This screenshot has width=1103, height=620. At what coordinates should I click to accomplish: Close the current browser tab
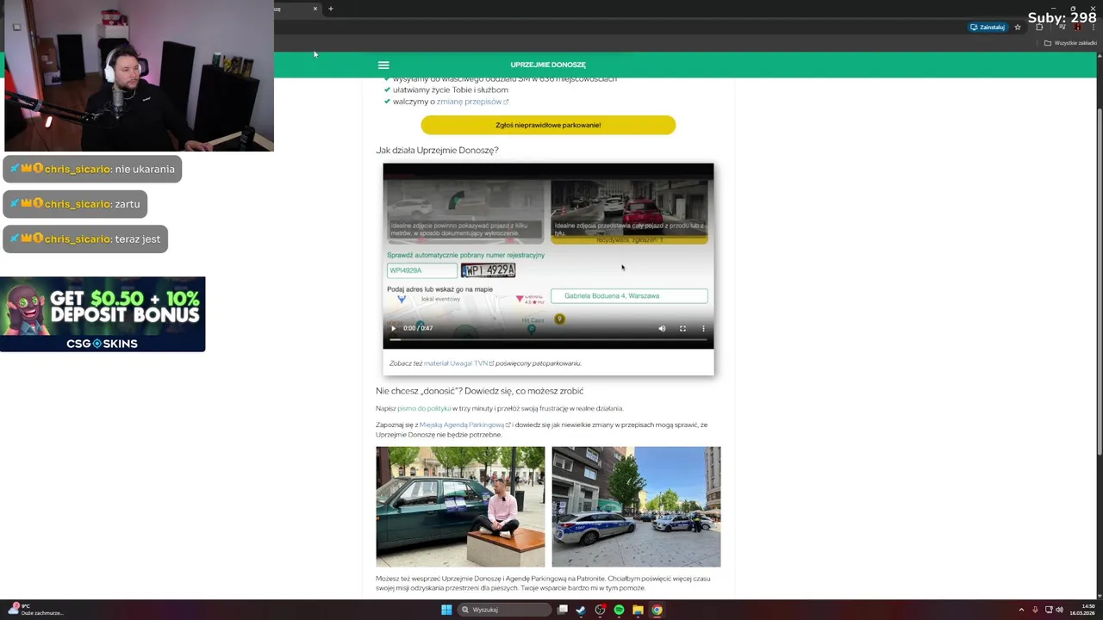pos(315,9)
